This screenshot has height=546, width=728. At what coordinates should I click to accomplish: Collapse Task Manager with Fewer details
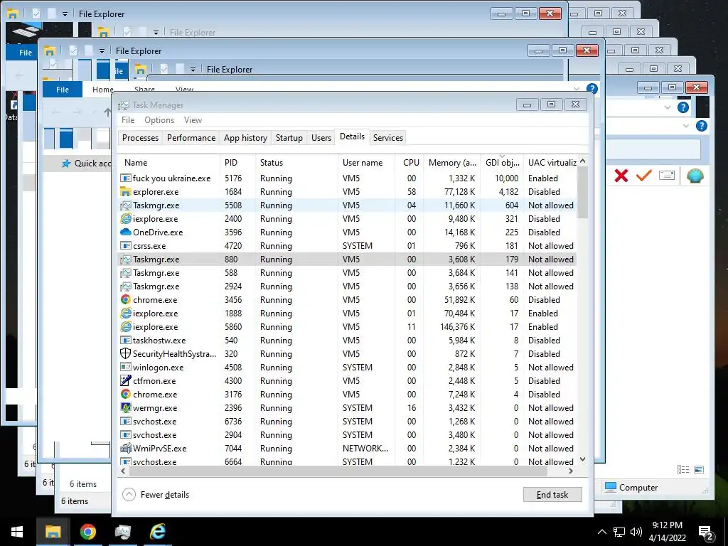coord(156,495)
